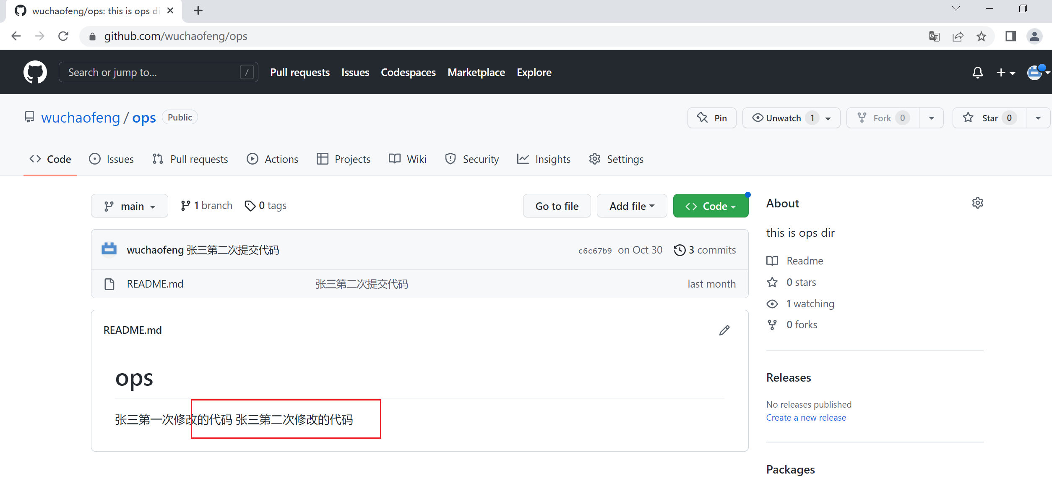
Task: Click the Go to file button
Action: coord(557,206)
